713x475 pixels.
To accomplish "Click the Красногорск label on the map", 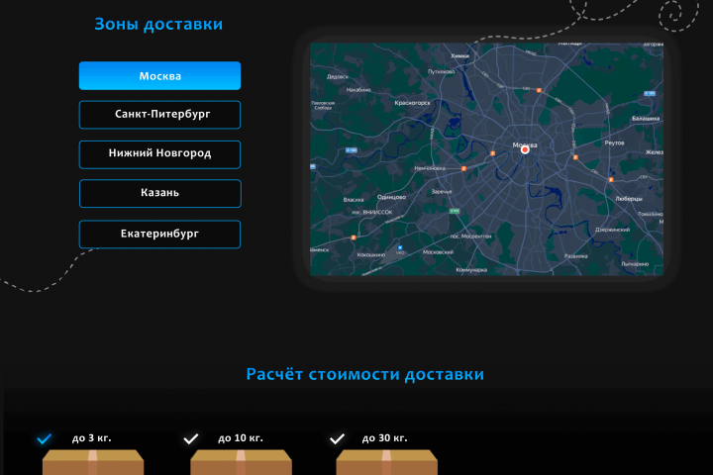I will click(x=412, y=103).
